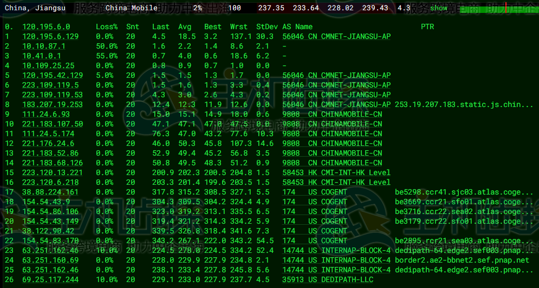Open IP link 221.183.68.126
This screenshot has height=288, width=539.
pyautogui.click(x=53, y=163)
